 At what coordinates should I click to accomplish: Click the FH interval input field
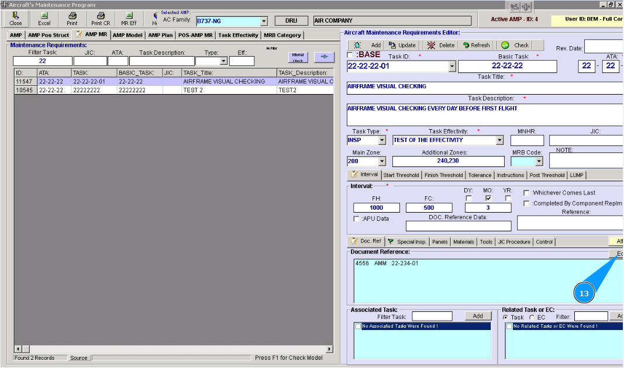[x=377, y=207]
